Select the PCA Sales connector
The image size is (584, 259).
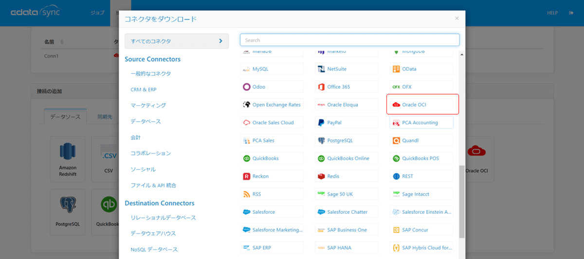pos(272,140)
